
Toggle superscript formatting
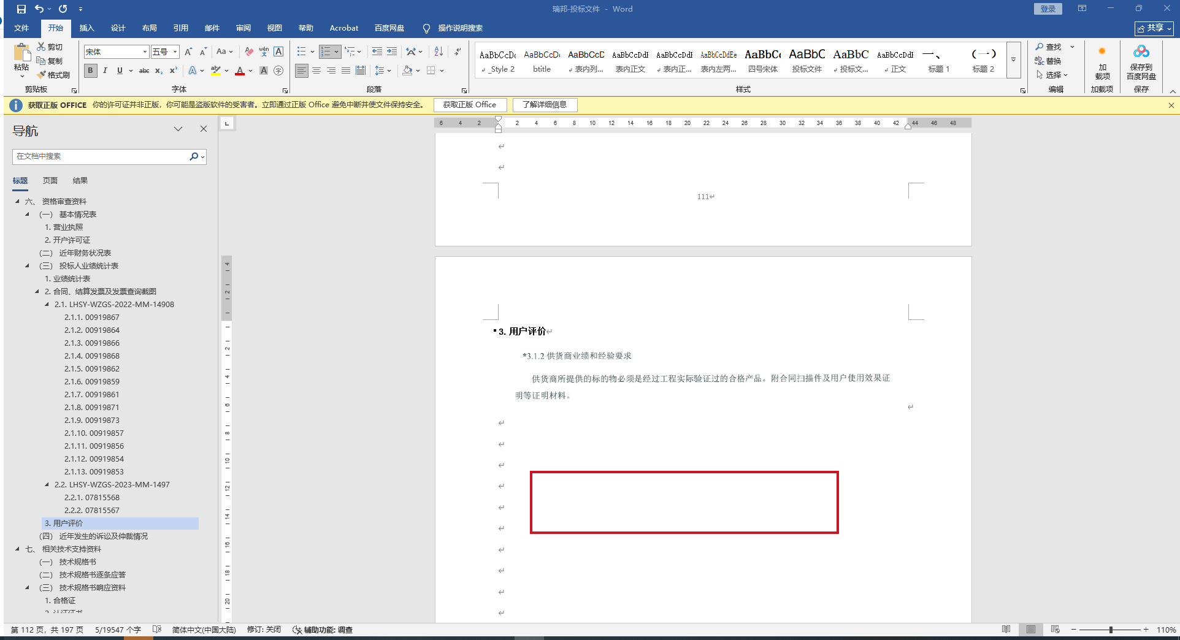pos(174,70)
